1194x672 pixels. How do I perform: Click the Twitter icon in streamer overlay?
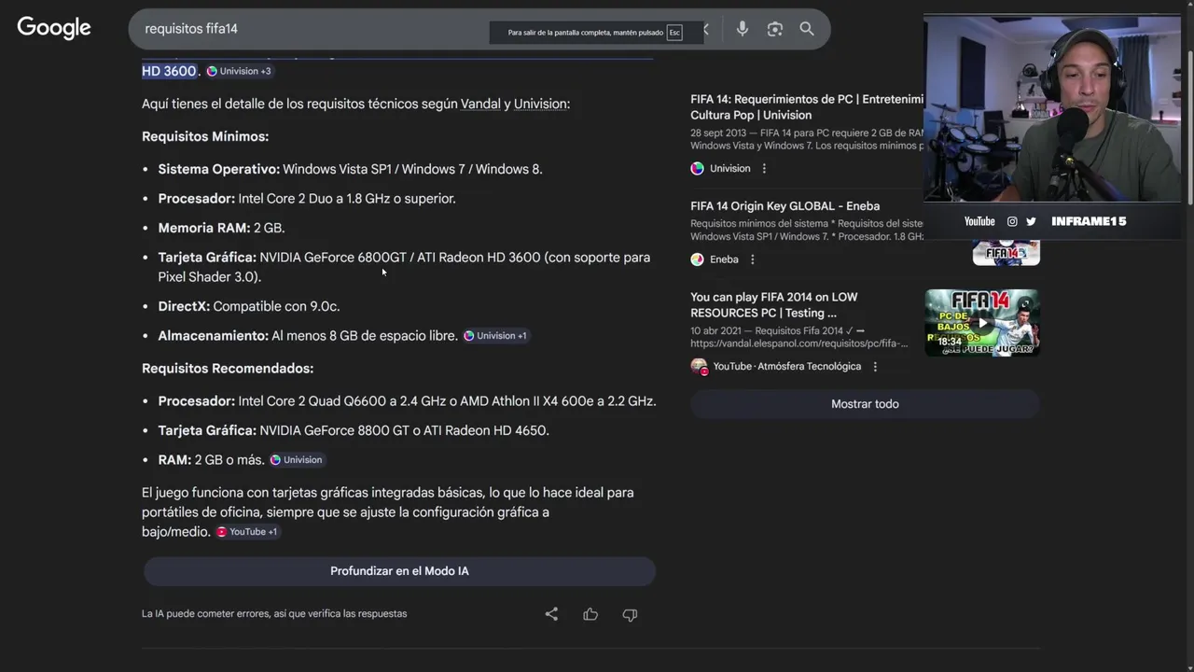pyautogui.click(x=1031, y=221)
